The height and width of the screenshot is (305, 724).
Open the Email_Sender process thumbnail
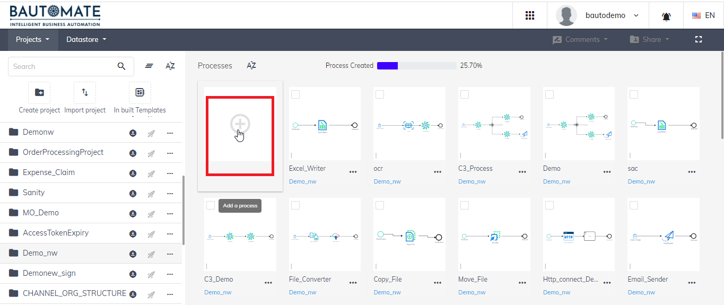tap(664, 235)
